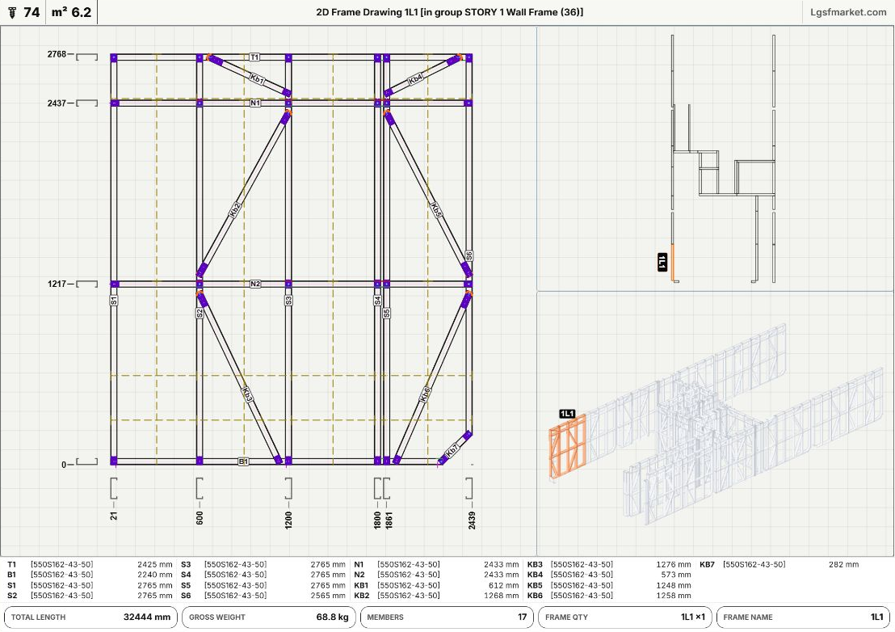Click the T1 row length 2425 mm
The image size is (895, 632).
(154, 565)
